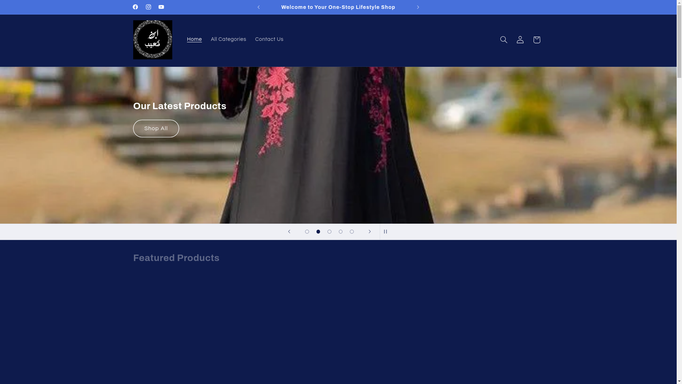Viewport: 682px width, 384px height.
Task: Pause the slideshow autoplay
Action: (385, 232)
